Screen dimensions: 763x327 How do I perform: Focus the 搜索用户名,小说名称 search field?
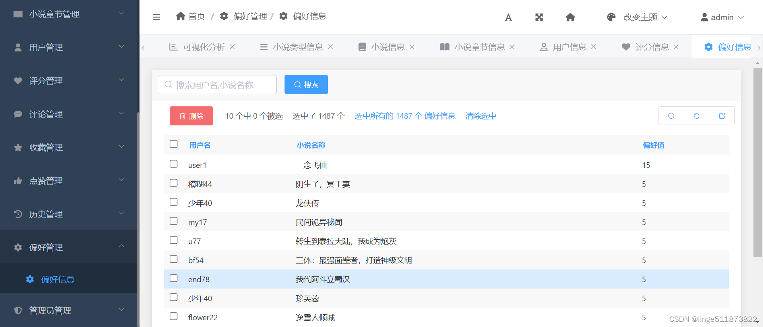point(217,85)
